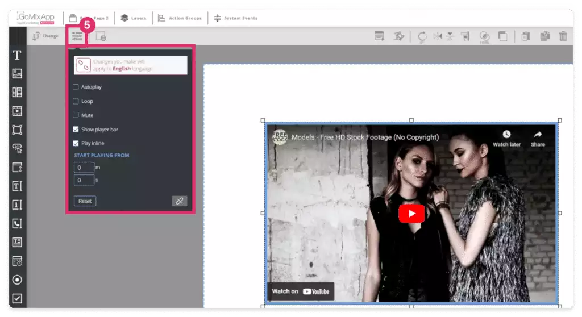
Task: Tick the Loop checkbox
Action: 76,101
